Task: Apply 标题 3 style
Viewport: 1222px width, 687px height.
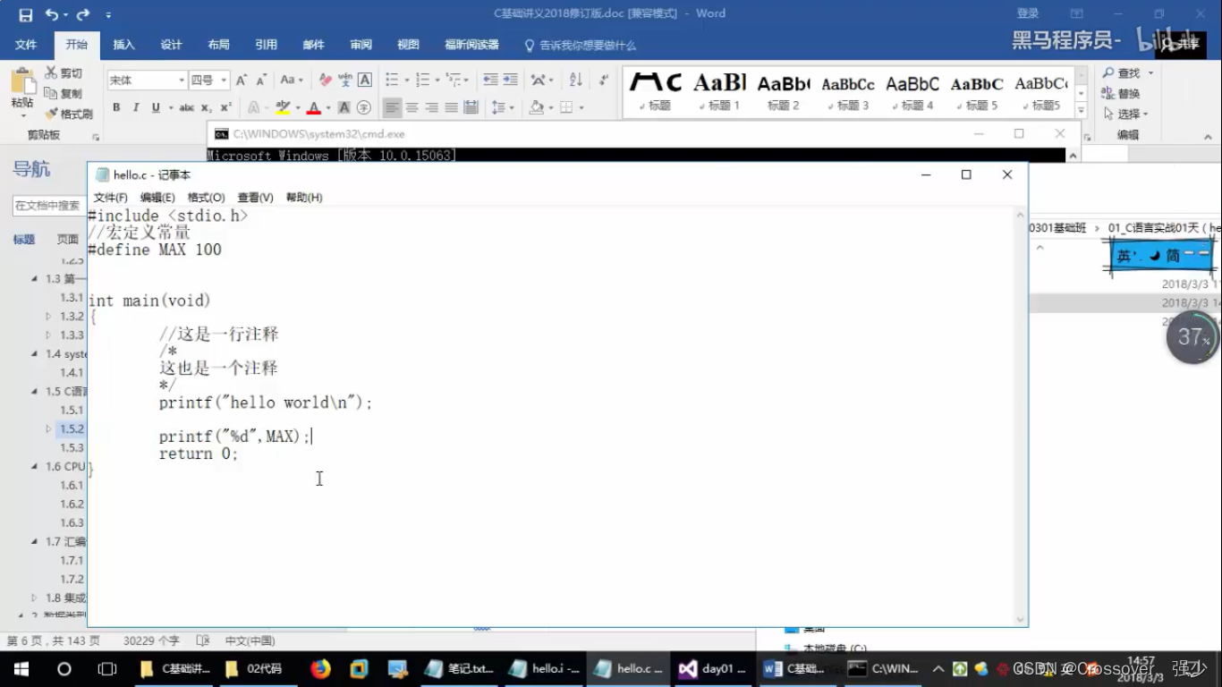Action: [x=848, y=92]
